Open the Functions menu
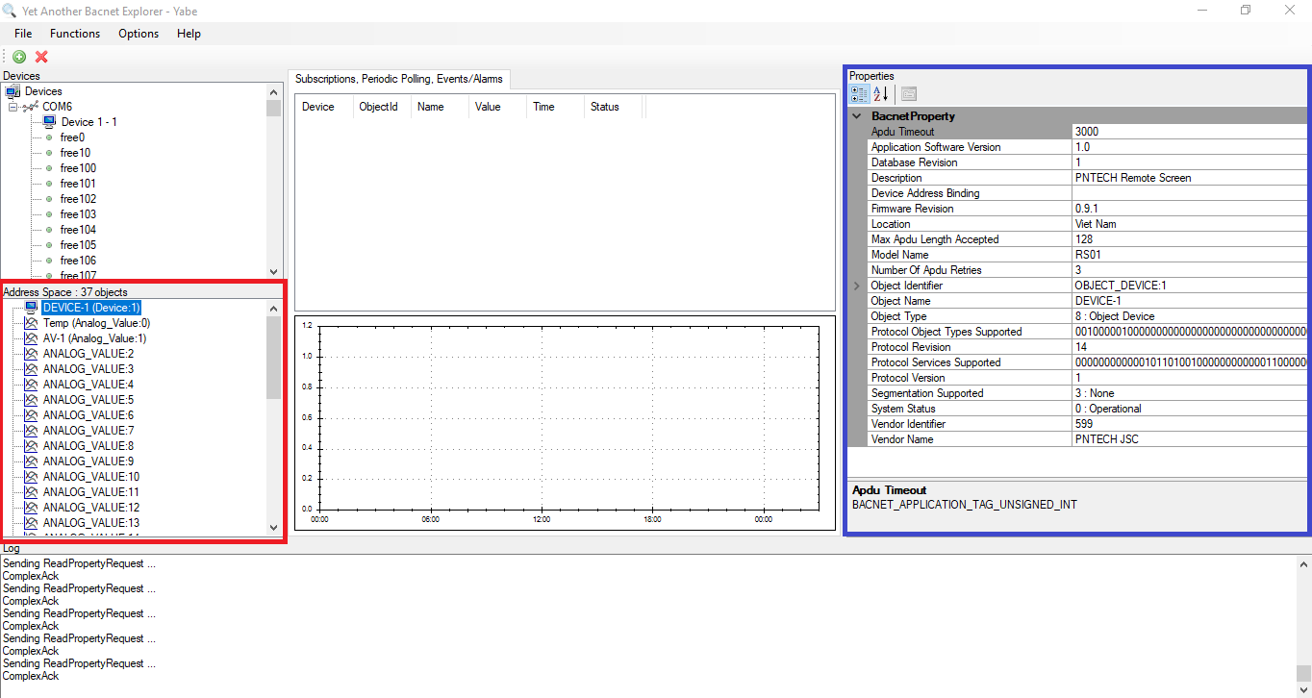This screenshot has height=698, width=1312. click(x=75, y=34)
